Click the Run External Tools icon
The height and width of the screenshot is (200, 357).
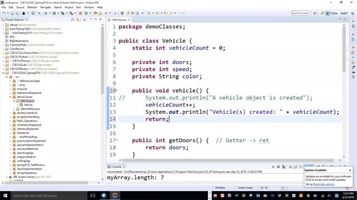point(71,13)
